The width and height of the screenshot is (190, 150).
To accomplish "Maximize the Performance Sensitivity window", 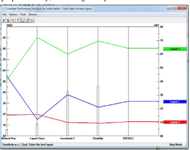I will pos(175,8).
